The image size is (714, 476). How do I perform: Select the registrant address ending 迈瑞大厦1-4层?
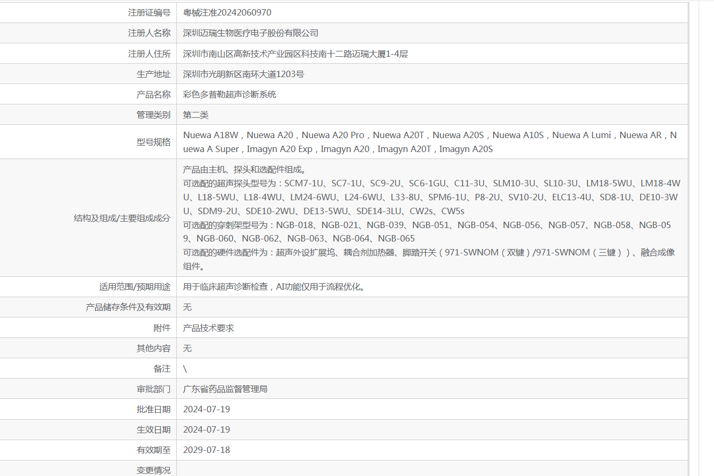pos(295,54)
